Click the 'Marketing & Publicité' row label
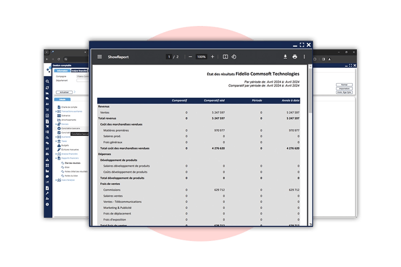The width and height of the screenshot is (401, 267). [x=117, y=208]
